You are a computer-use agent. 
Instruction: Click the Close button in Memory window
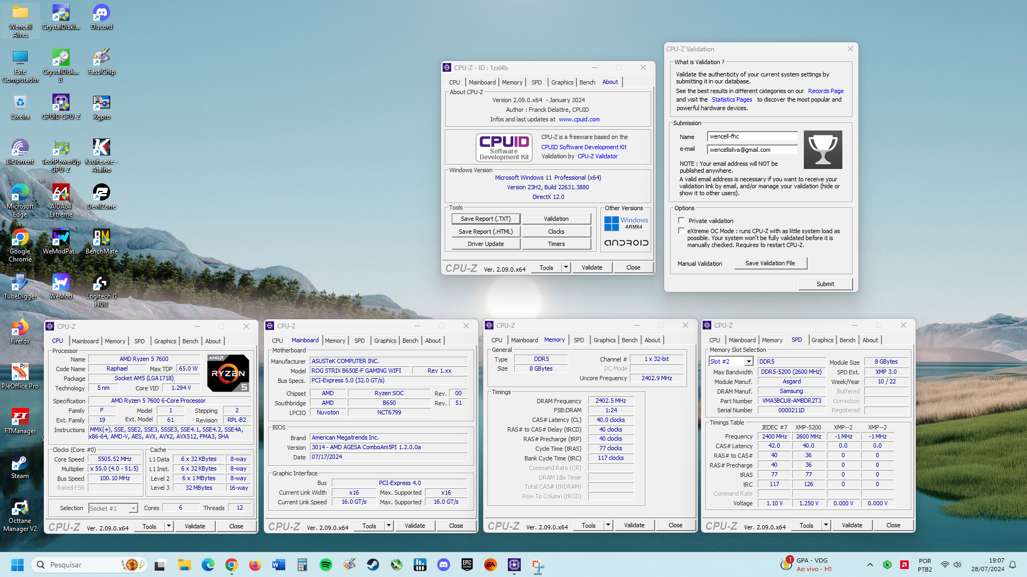pyautogui.click(x=675, y=525)
